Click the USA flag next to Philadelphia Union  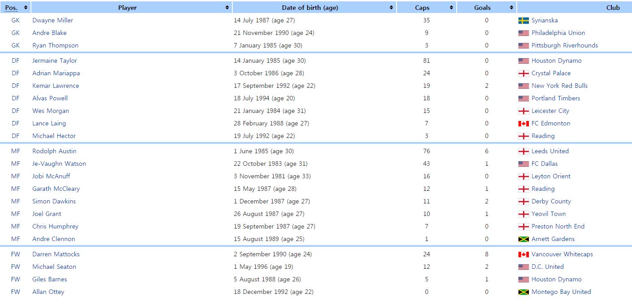tap(523, 33)
